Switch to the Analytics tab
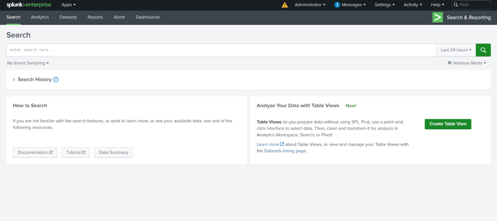Screen dimensions: 497x221 coord(40,17)
